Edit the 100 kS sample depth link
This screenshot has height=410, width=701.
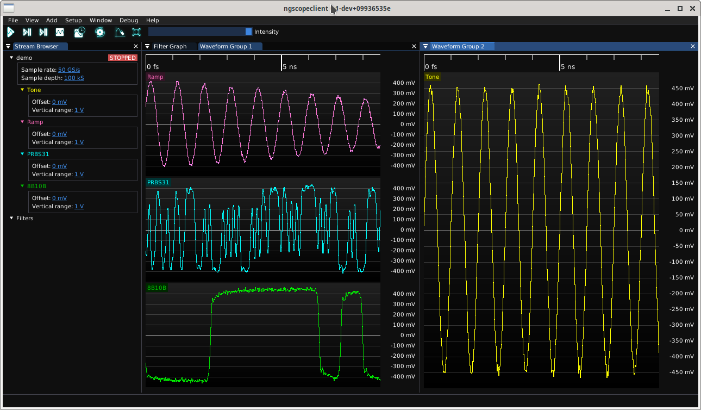point(74,78)
